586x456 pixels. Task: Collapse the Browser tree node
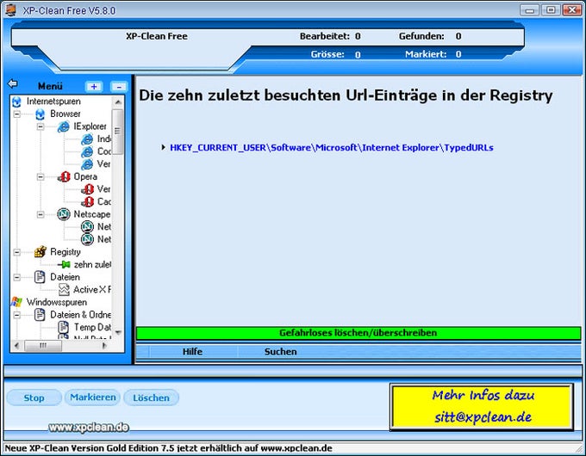[x=17, y=114]
